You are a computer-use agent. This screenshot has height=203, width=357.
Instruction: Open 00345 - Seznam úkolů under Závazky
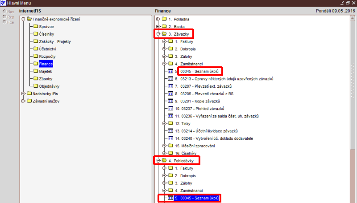[x=199, y=71]
